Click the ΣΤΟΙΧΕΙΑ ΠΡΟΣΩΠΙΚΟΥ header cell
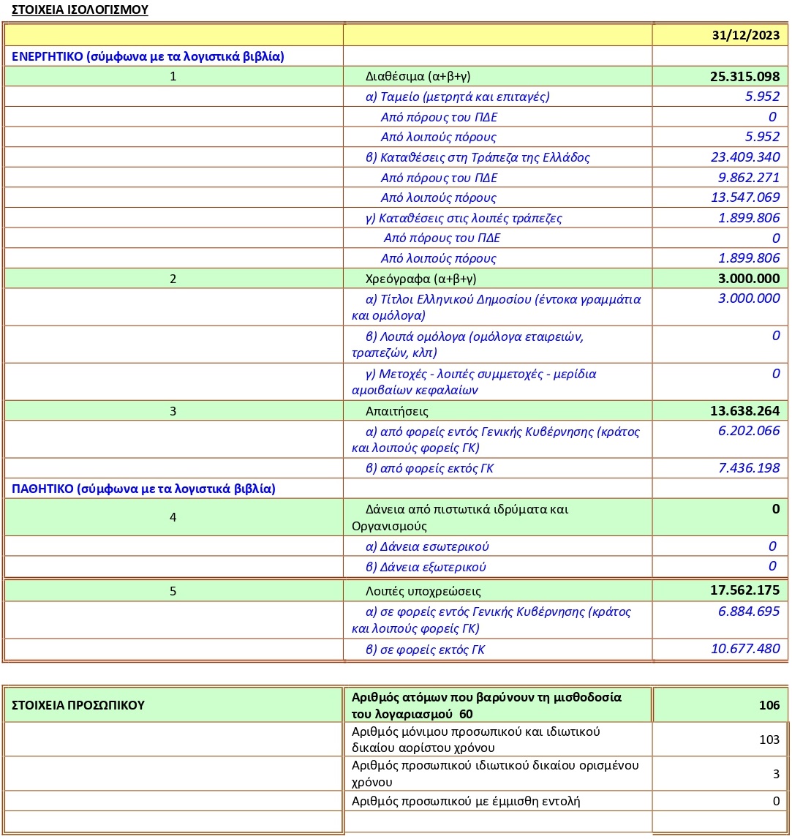The width and height of the screenshot is (792, 839). 78,705
